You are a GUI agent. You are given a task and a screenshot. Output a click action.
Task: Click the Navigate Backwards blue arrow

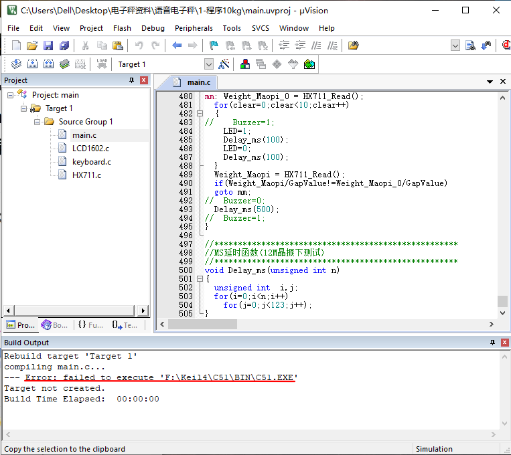click(x=177, y=45)
